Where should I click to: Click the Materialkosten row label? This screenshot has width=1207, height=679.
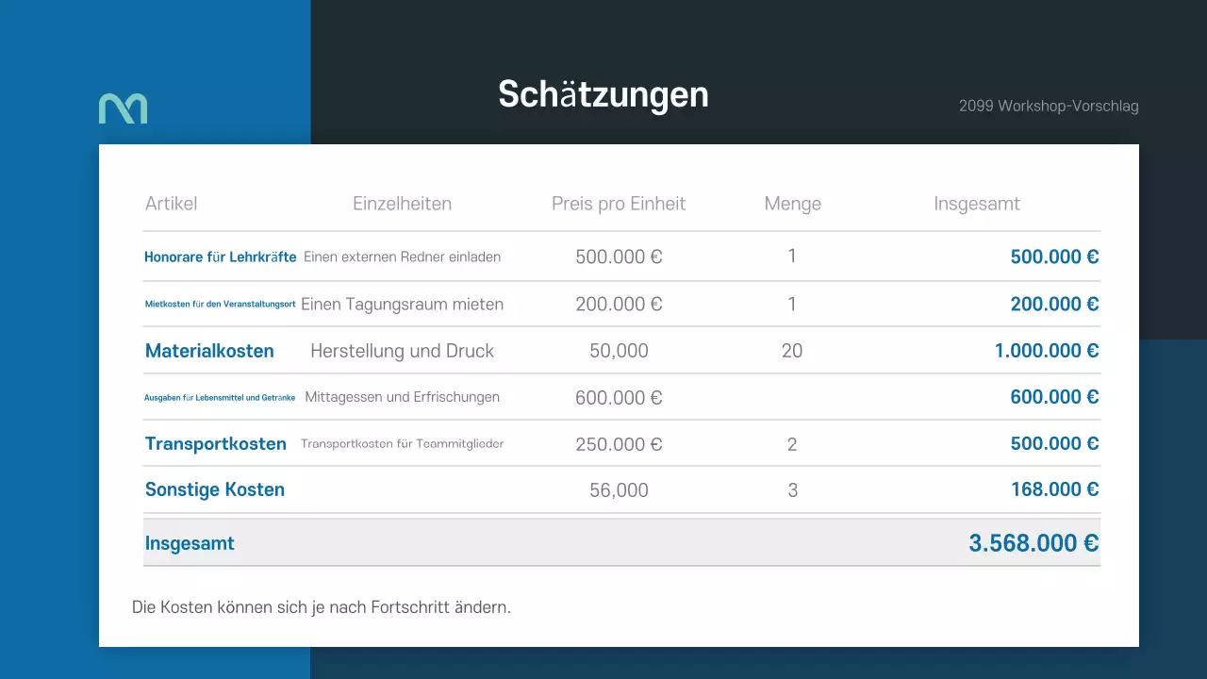(x=209, y=351)
